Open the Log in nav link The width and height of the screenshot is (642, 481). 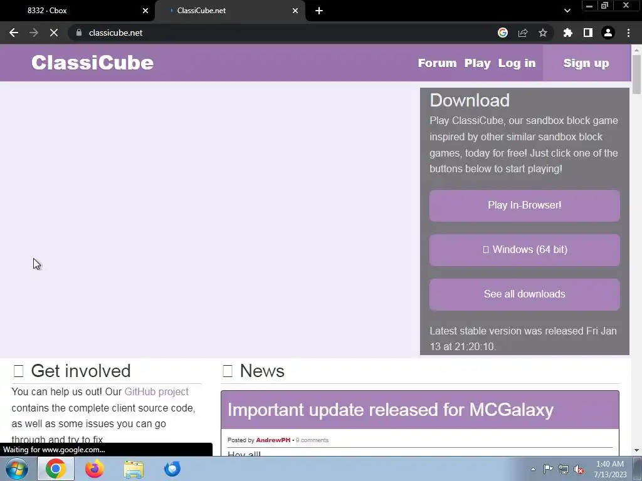point(517,63)
